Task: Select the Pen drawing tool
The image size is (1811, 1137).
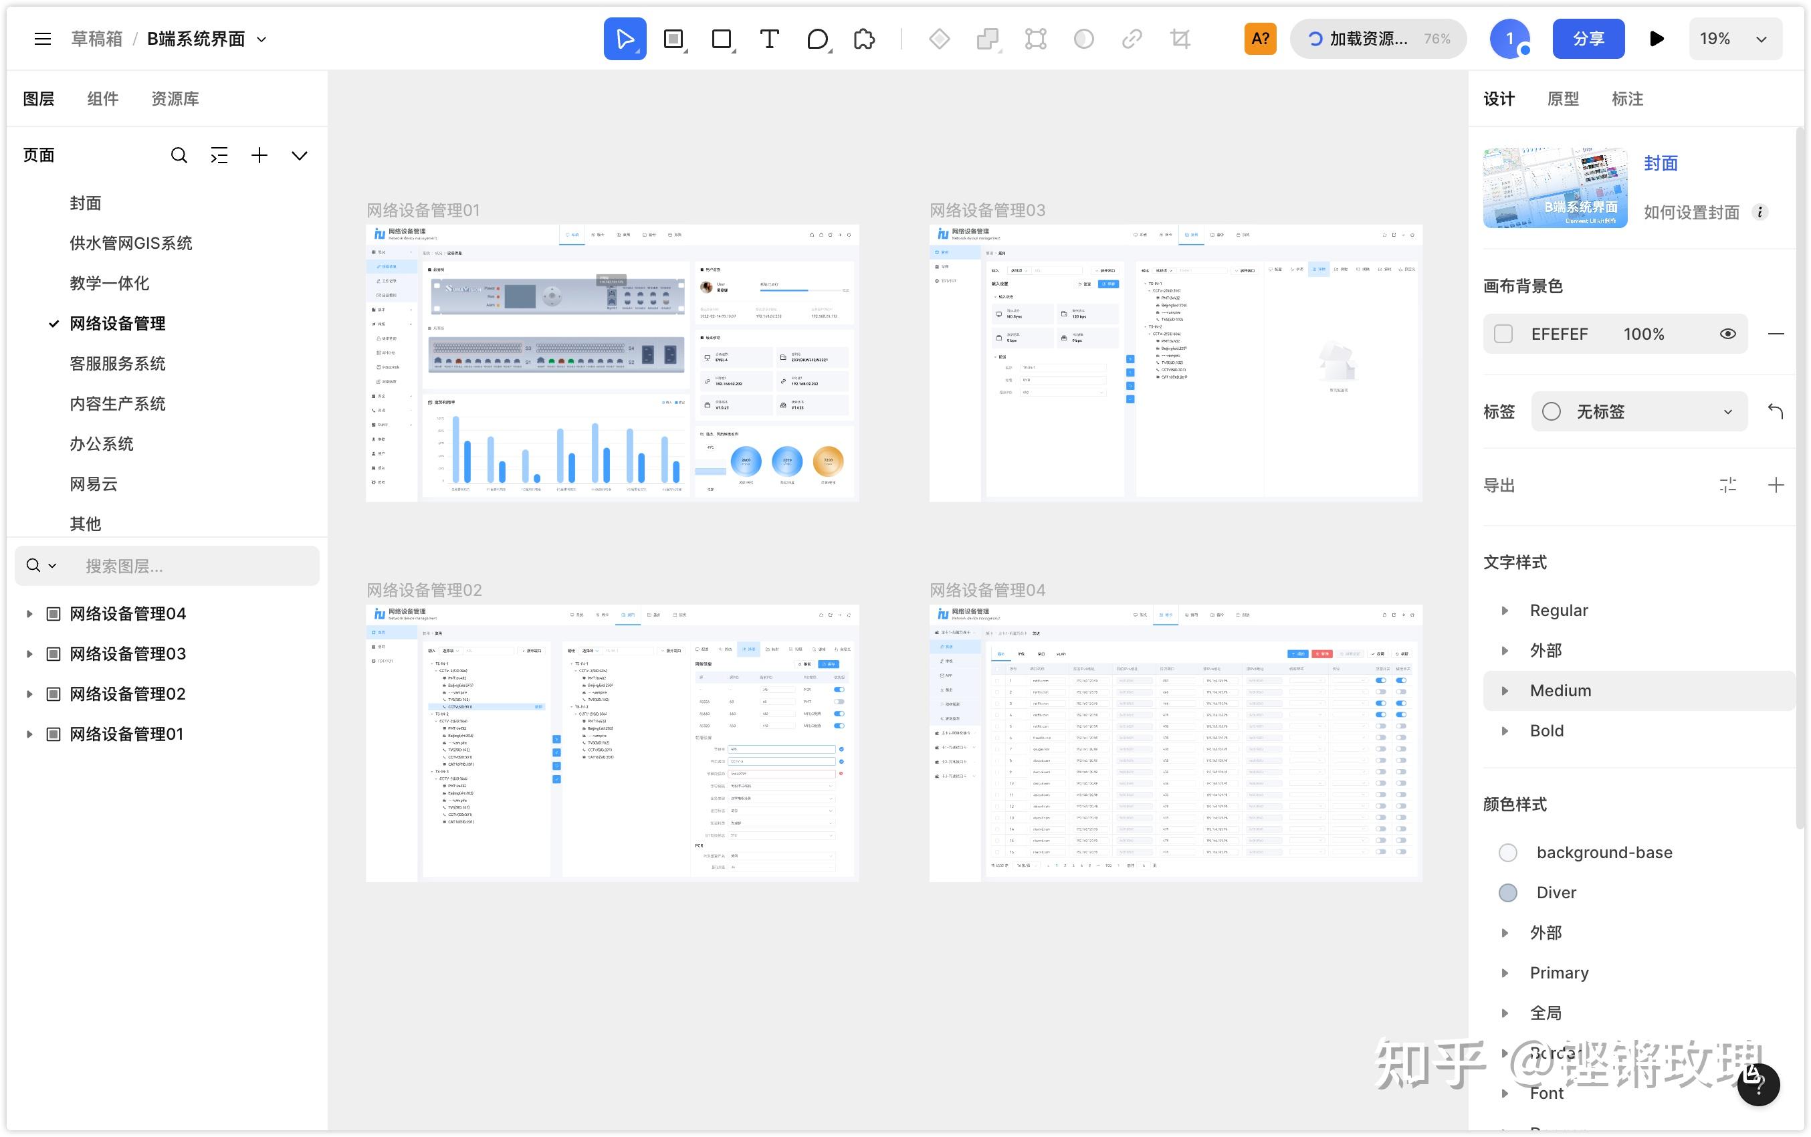Action: 817,39
